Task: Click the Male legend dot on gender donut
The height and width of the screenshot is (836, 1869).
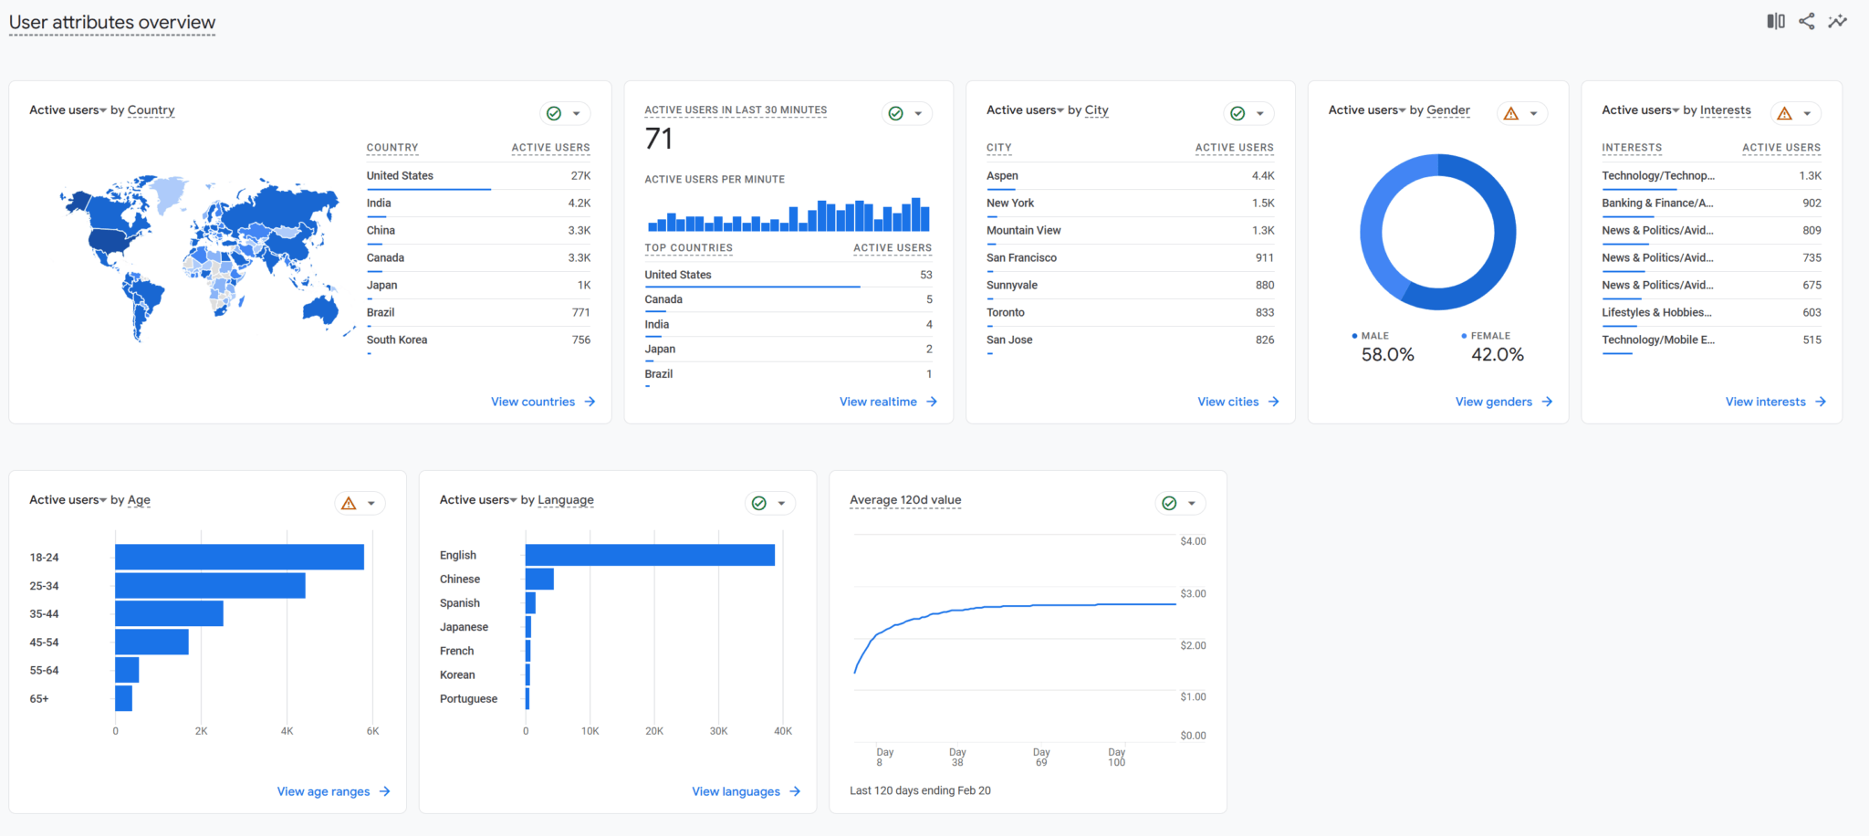Action: click(1354, 336)
